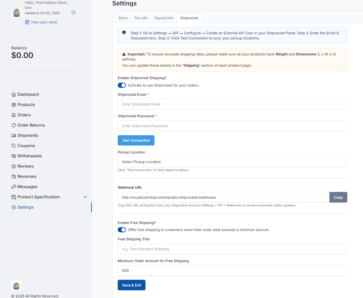Open the Payout info tab
The image size is (363, 298).
(x=164, y=18)
